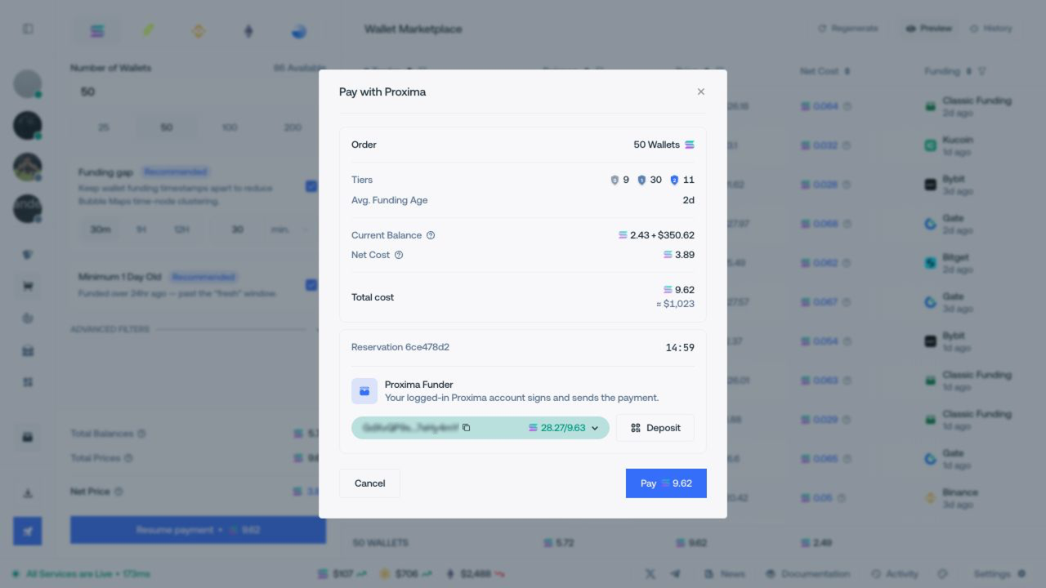Image resolution: width=1046 pixels, height=588 pixels.
Task: Click the Total Balances help icon
Action: pyautogui.click(x=141, y=434)
